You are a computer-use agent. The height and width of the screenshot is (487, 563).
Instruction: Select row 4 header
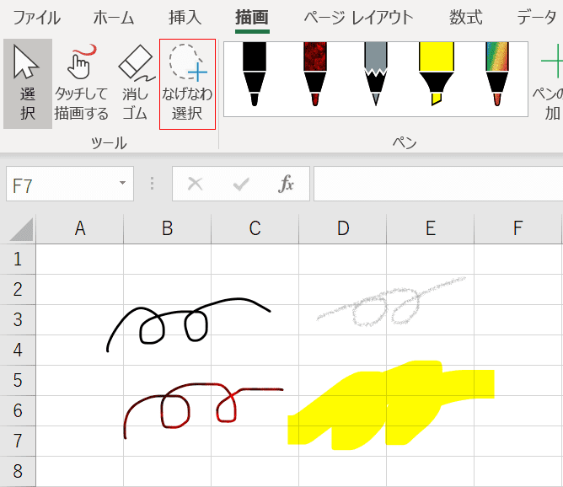point(18,350)
